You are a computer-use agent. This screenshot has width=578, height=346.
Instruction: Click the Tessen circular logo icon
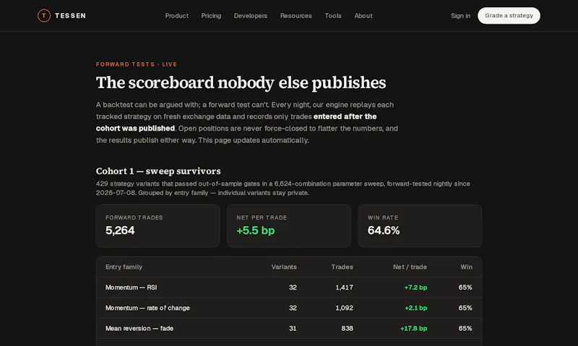(44, 15)
